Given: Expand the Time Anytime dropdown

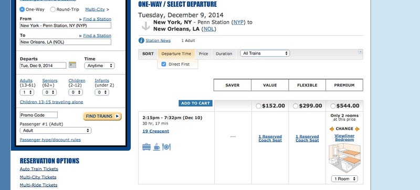Looking at the screenshot, I should [99, 66].
